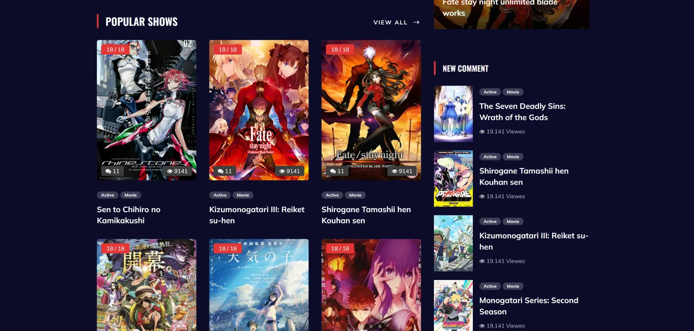The width and height of the screenshot is (694, 331).
Task: Open Fate stay night unlimited blade works banner
Action: (x=512, y=14)
